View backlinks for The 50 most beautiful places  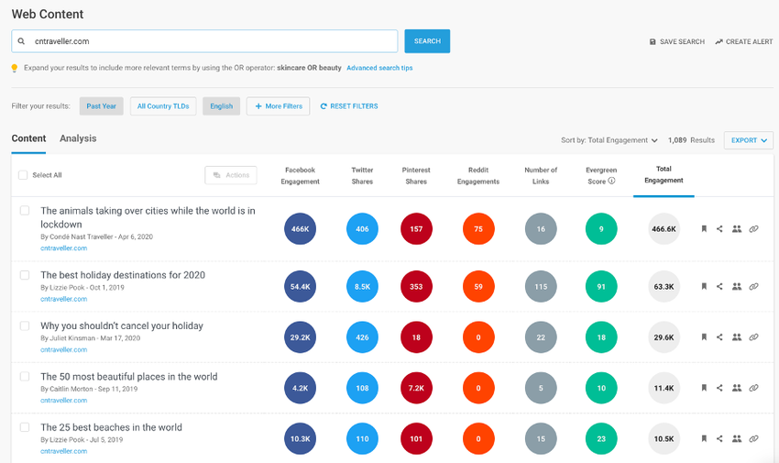tap(753, 388)
